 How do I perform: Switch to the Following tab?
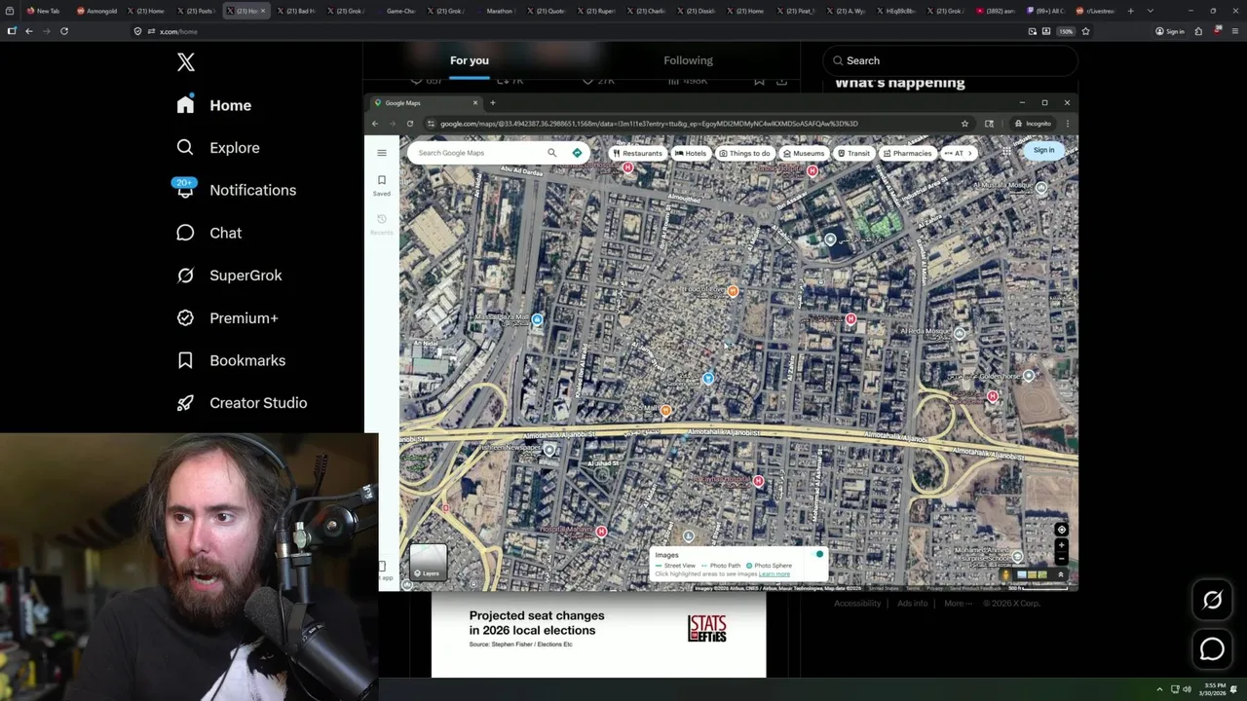pyautogui.click(x=688, y=60)
